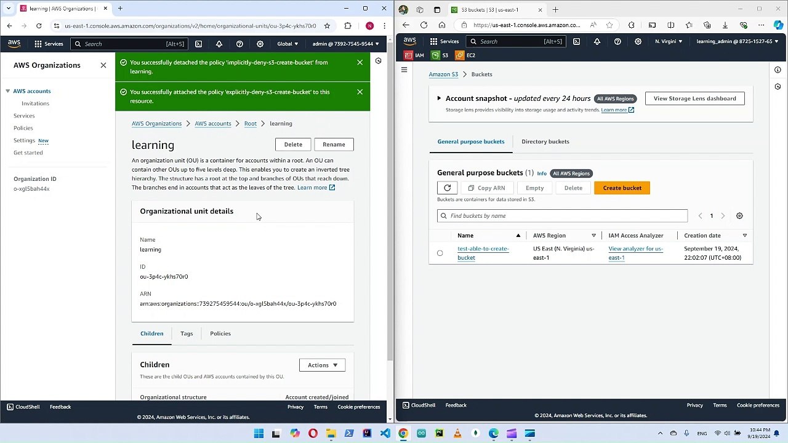Image resolution: width=788 pixels, height=443 pixels.
Task: Click the Create bucket button
Action: (622, 188)
